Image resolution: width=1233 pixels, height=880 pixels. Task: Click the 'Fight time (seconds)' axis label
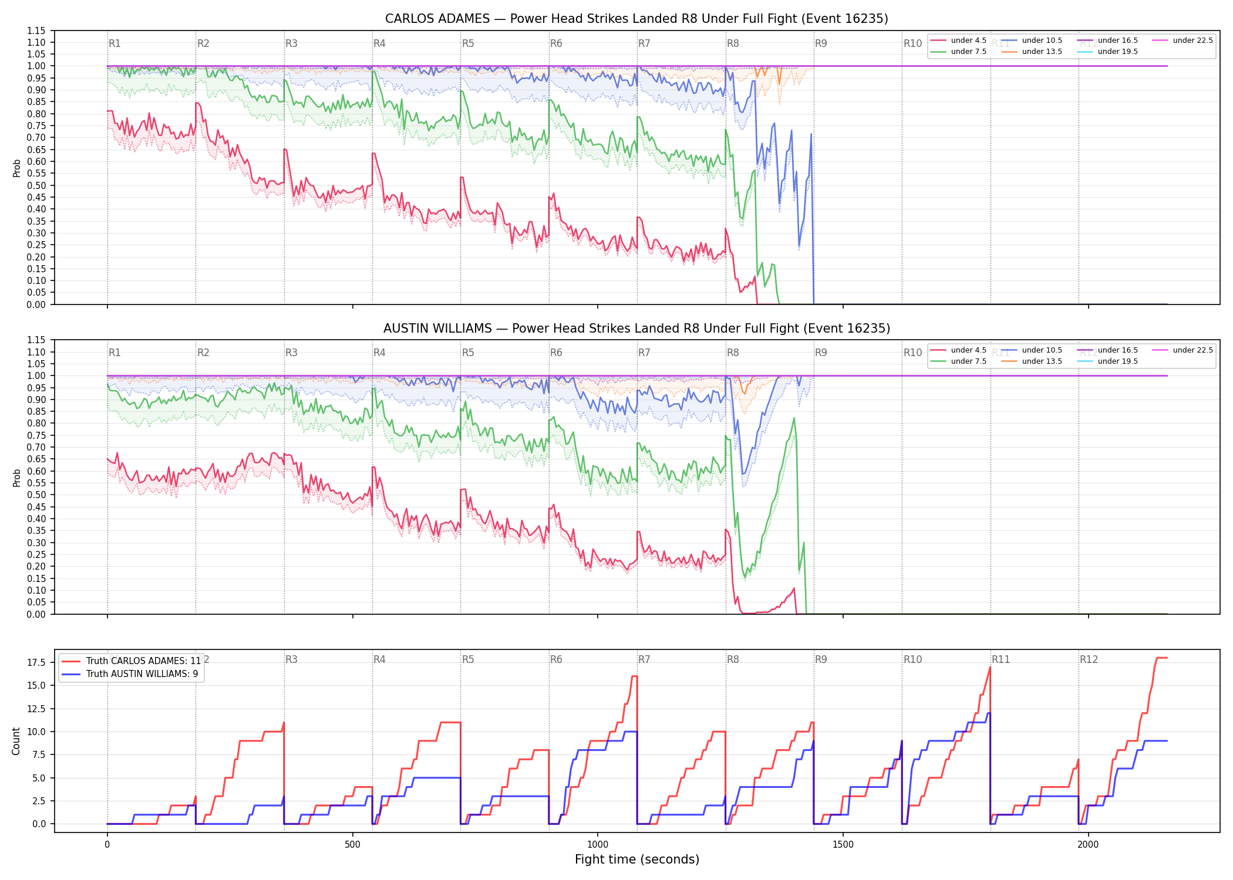pos(637,859)
